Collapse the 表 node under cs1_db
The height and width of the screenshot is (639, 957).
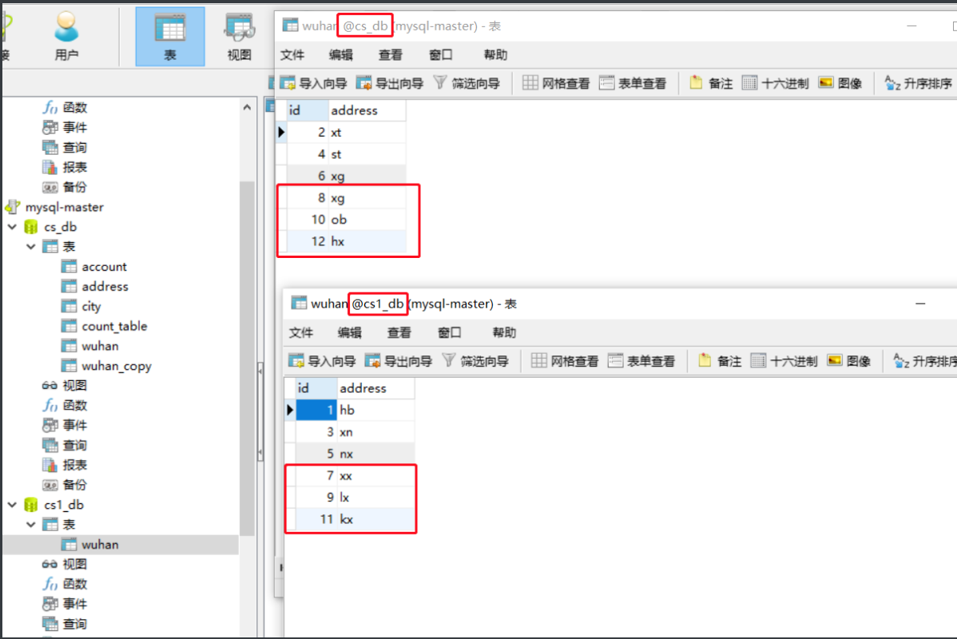click(31, 524)
